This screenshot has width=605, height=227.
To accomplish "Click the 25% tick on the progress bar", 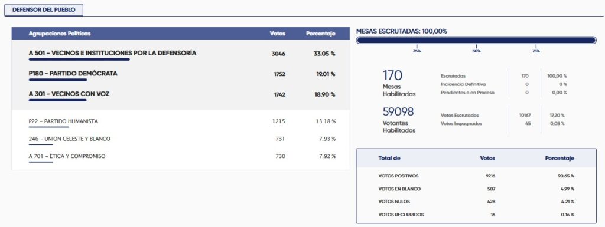I will [417, 51].
